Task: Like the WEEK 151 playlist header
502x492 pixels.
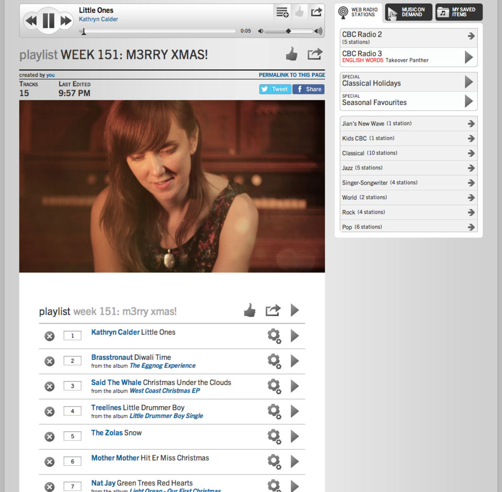Action: click(292, 54)
